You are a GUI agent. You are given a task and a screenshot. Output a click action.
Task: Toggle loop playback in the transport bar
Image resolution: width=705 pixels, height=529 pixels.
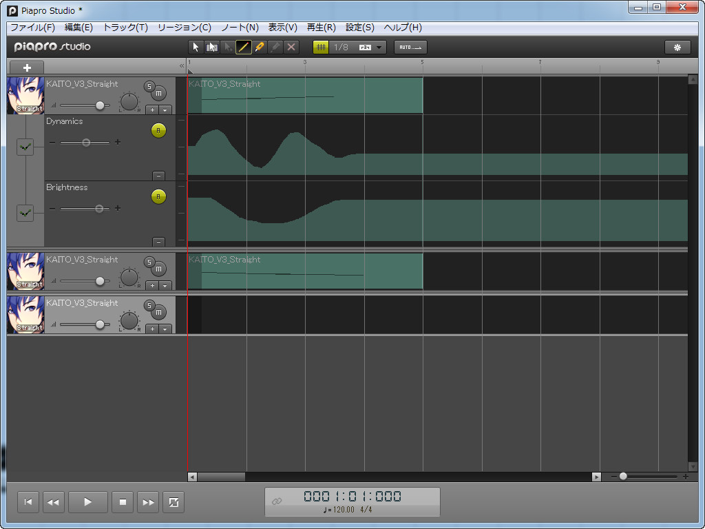point(173,502)
